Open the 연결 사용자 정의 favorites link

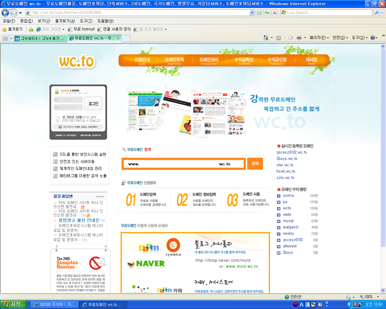pyautogui.click(x=114, y=29)
